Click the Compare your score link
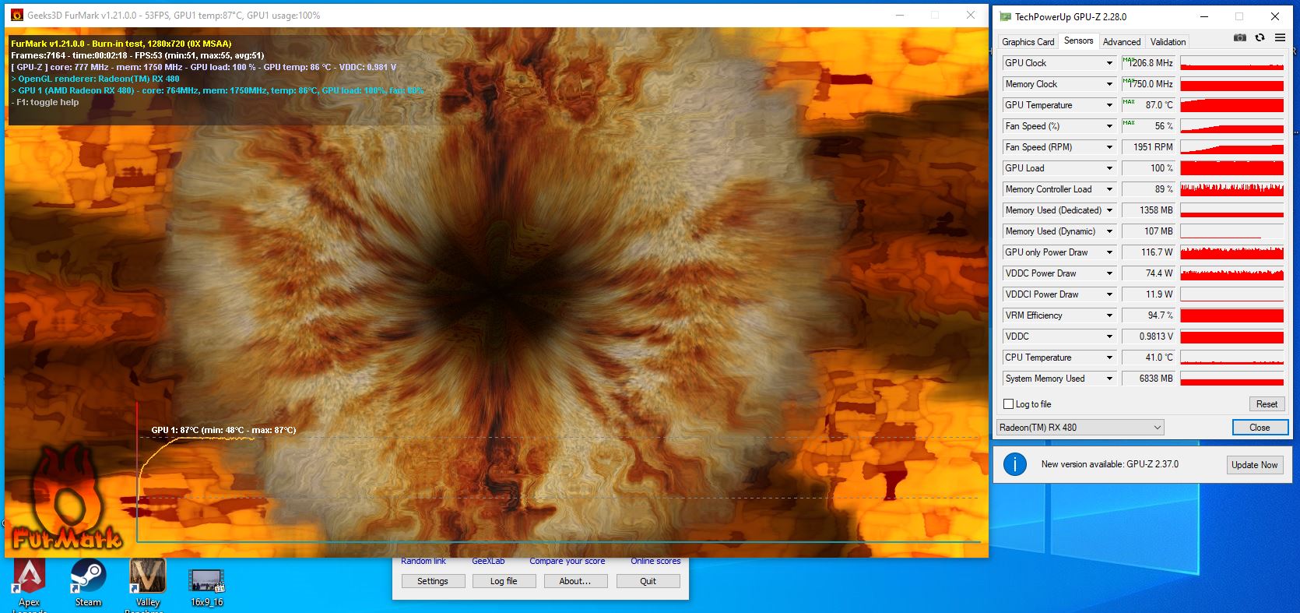This screenshot has height=613, width=1300. (x=567, y=562)
